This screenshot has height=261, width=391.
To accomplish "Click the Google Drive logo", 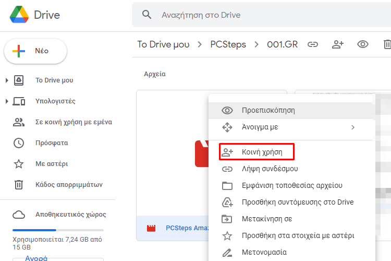I will 19,15.
